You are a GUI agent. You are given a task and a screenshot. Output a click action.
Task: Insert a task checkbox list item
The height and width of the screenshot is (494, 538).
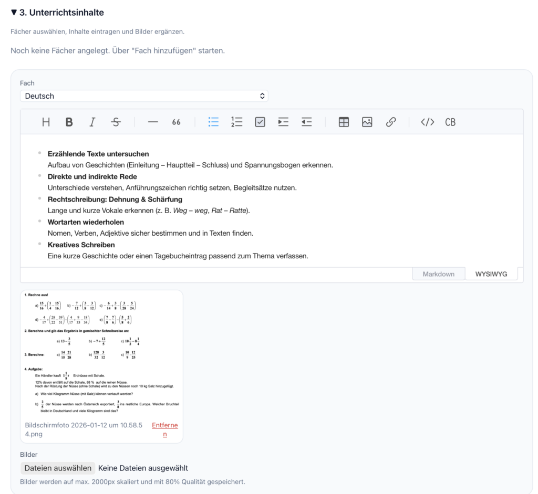(x=260, y=122)
